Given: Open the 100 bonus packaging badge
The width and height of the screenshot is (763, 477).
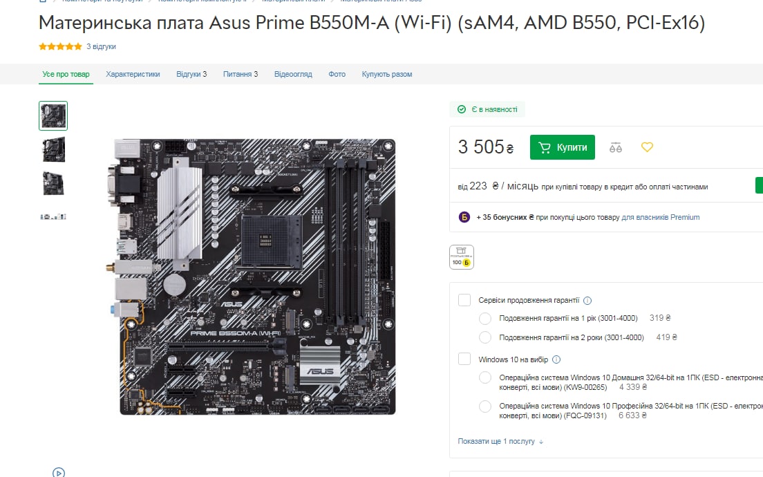Looking at the screenshot, I should pos(461,257).
